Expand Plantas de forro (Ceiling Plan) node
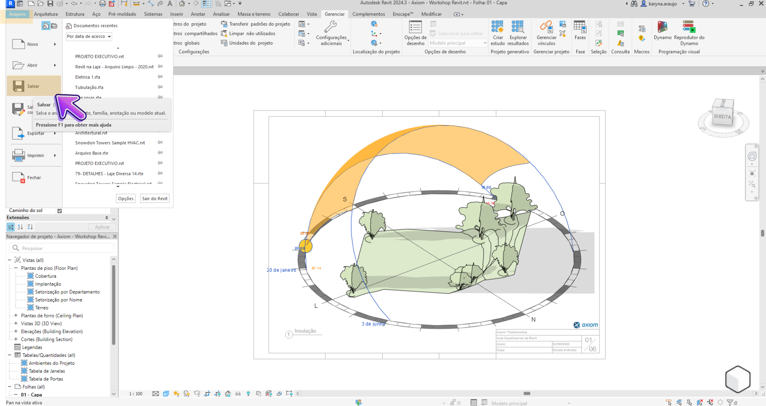Viewport: 766px width, 406px height. tap(16, 315)
